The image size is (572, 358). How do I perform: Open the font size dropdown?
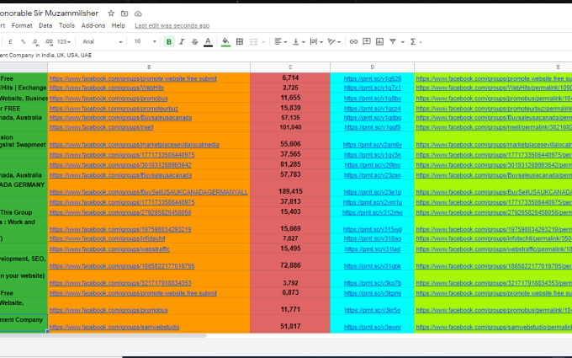point(141,41)
